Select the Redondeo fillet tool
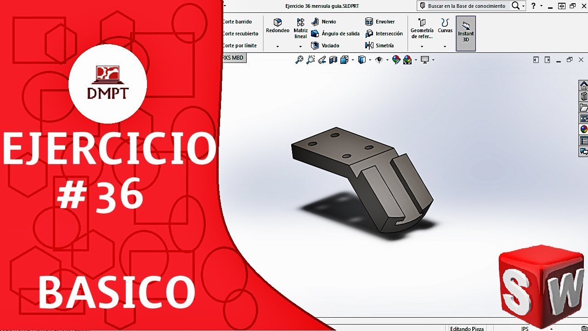 click(277, 26)
